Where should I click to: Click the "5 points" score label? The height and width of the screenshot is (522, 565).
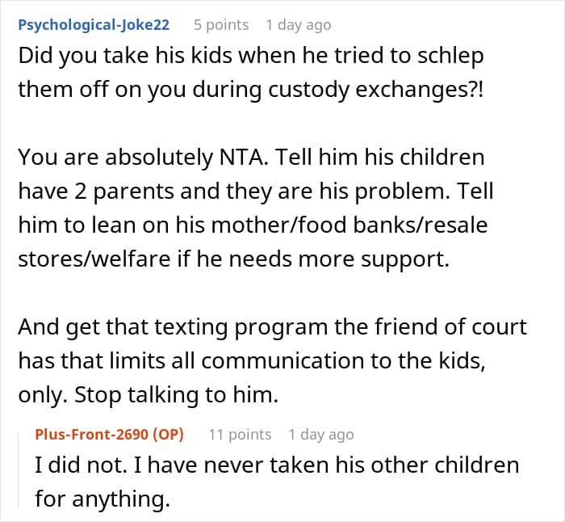click(221, 25)
